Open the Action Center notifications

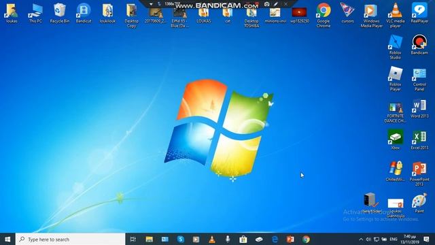[427, 239]
